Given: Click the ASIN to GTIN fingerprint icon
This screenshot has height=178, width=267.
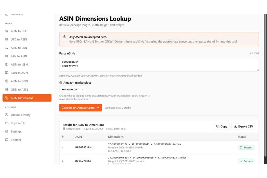Looking at the screenshot, I should tap(7, 81).
